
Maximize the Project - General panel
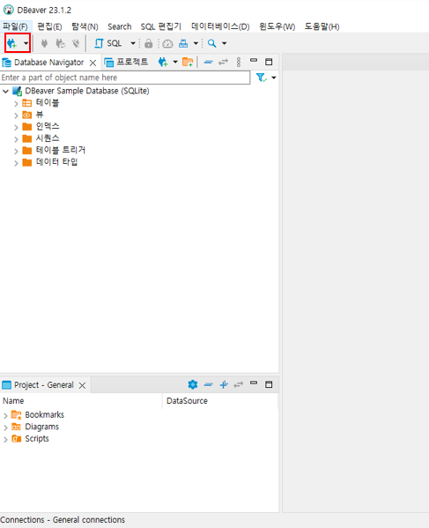(269, 384)
